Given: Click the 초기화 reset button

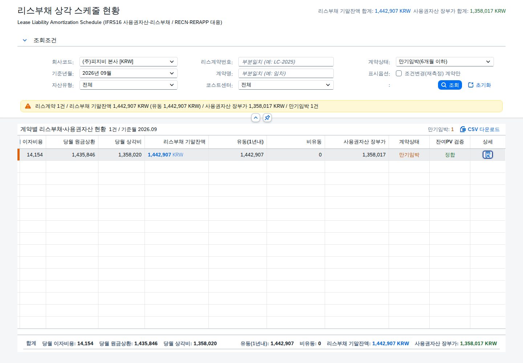Looking at the screenshot, I should (479, 85).
